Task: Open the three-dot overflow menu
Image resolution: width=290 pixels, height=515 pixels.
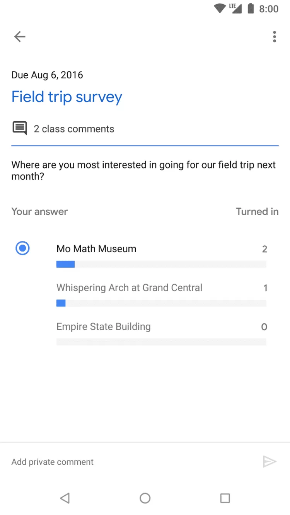Action: pos(274,37)
